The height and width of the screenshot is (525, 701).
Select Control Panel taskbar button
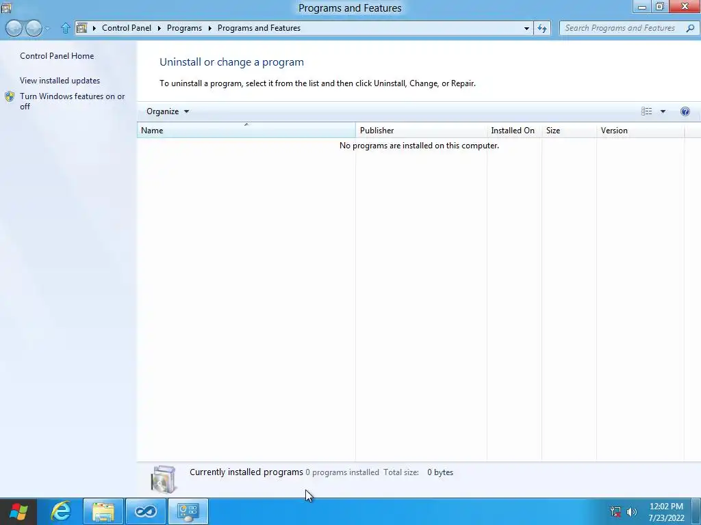pos(188,511)
